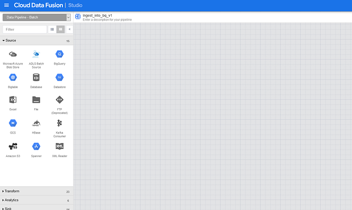Collapse the left plugin sidebar
The width and height of the screenshot is (352, 210).
coord(69,29)
